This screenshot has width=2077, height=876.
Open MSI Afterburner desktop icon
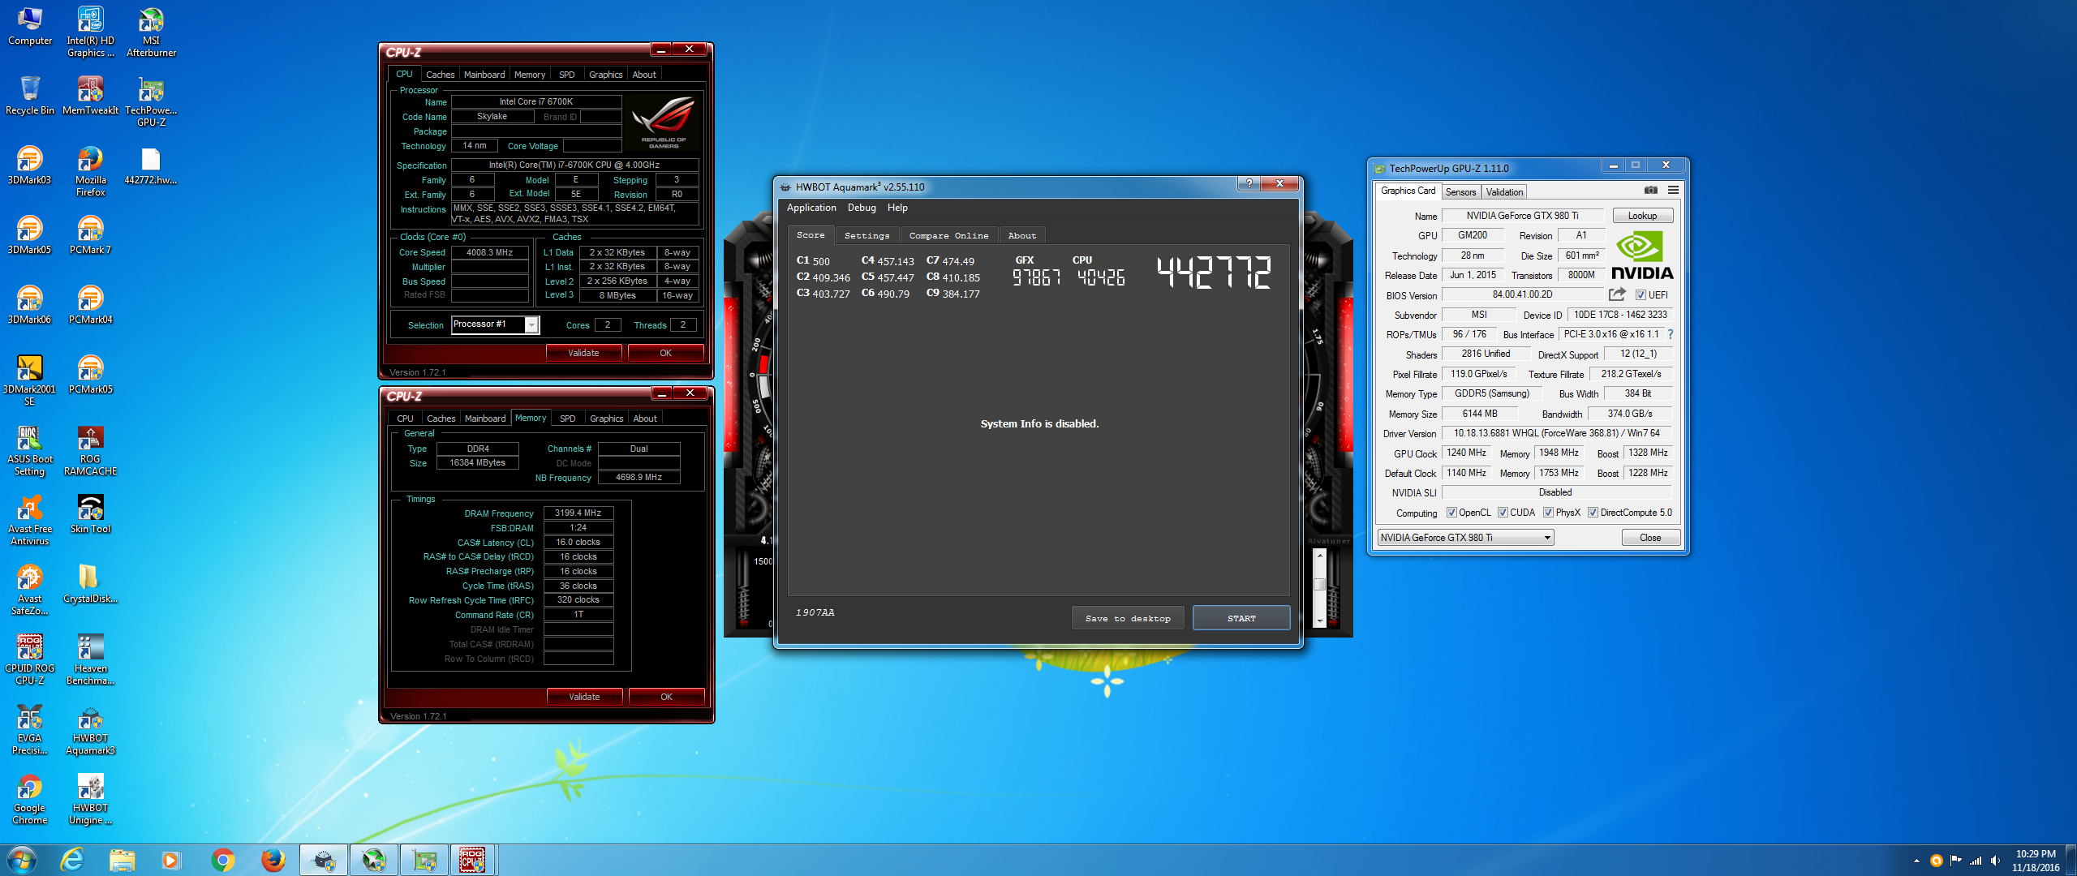point(151,32)
